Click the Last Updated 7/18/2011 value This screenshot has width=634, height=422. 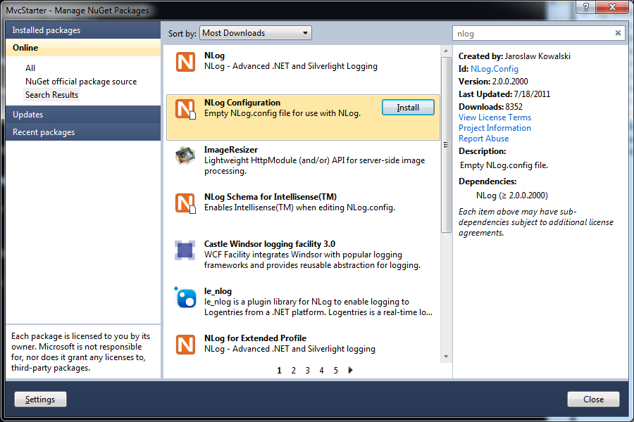click(x=532, y=94)
